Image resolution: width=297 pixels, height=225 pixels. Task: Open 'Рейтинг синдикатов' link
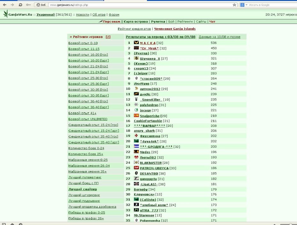[134, 29]
